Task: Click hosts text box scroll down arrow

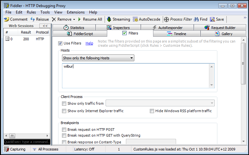Action: click(x=212, y=85)
